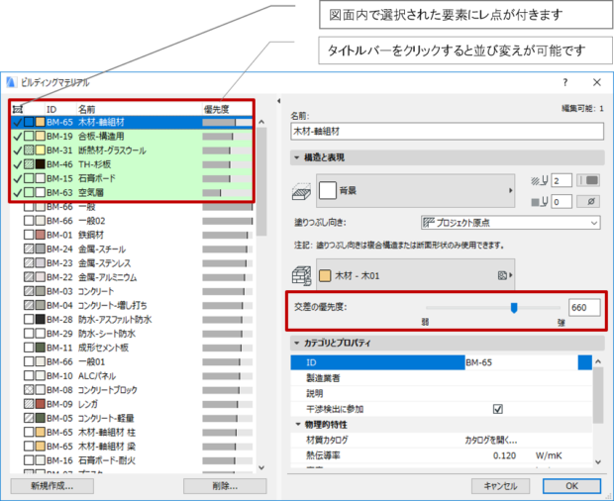Click the hatch icon of BM-22 金属-アルミニウム
Image resolution: width=614 pixels, height=501 pixels.
pos(29,277)
